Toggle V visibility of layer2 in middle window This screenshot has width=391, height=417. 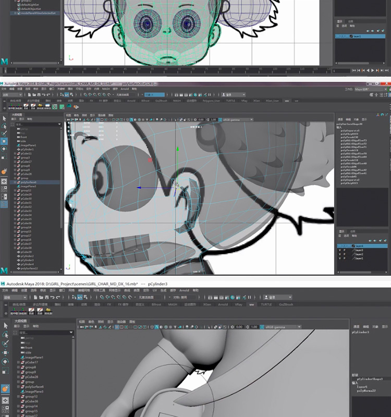point(340,254)
